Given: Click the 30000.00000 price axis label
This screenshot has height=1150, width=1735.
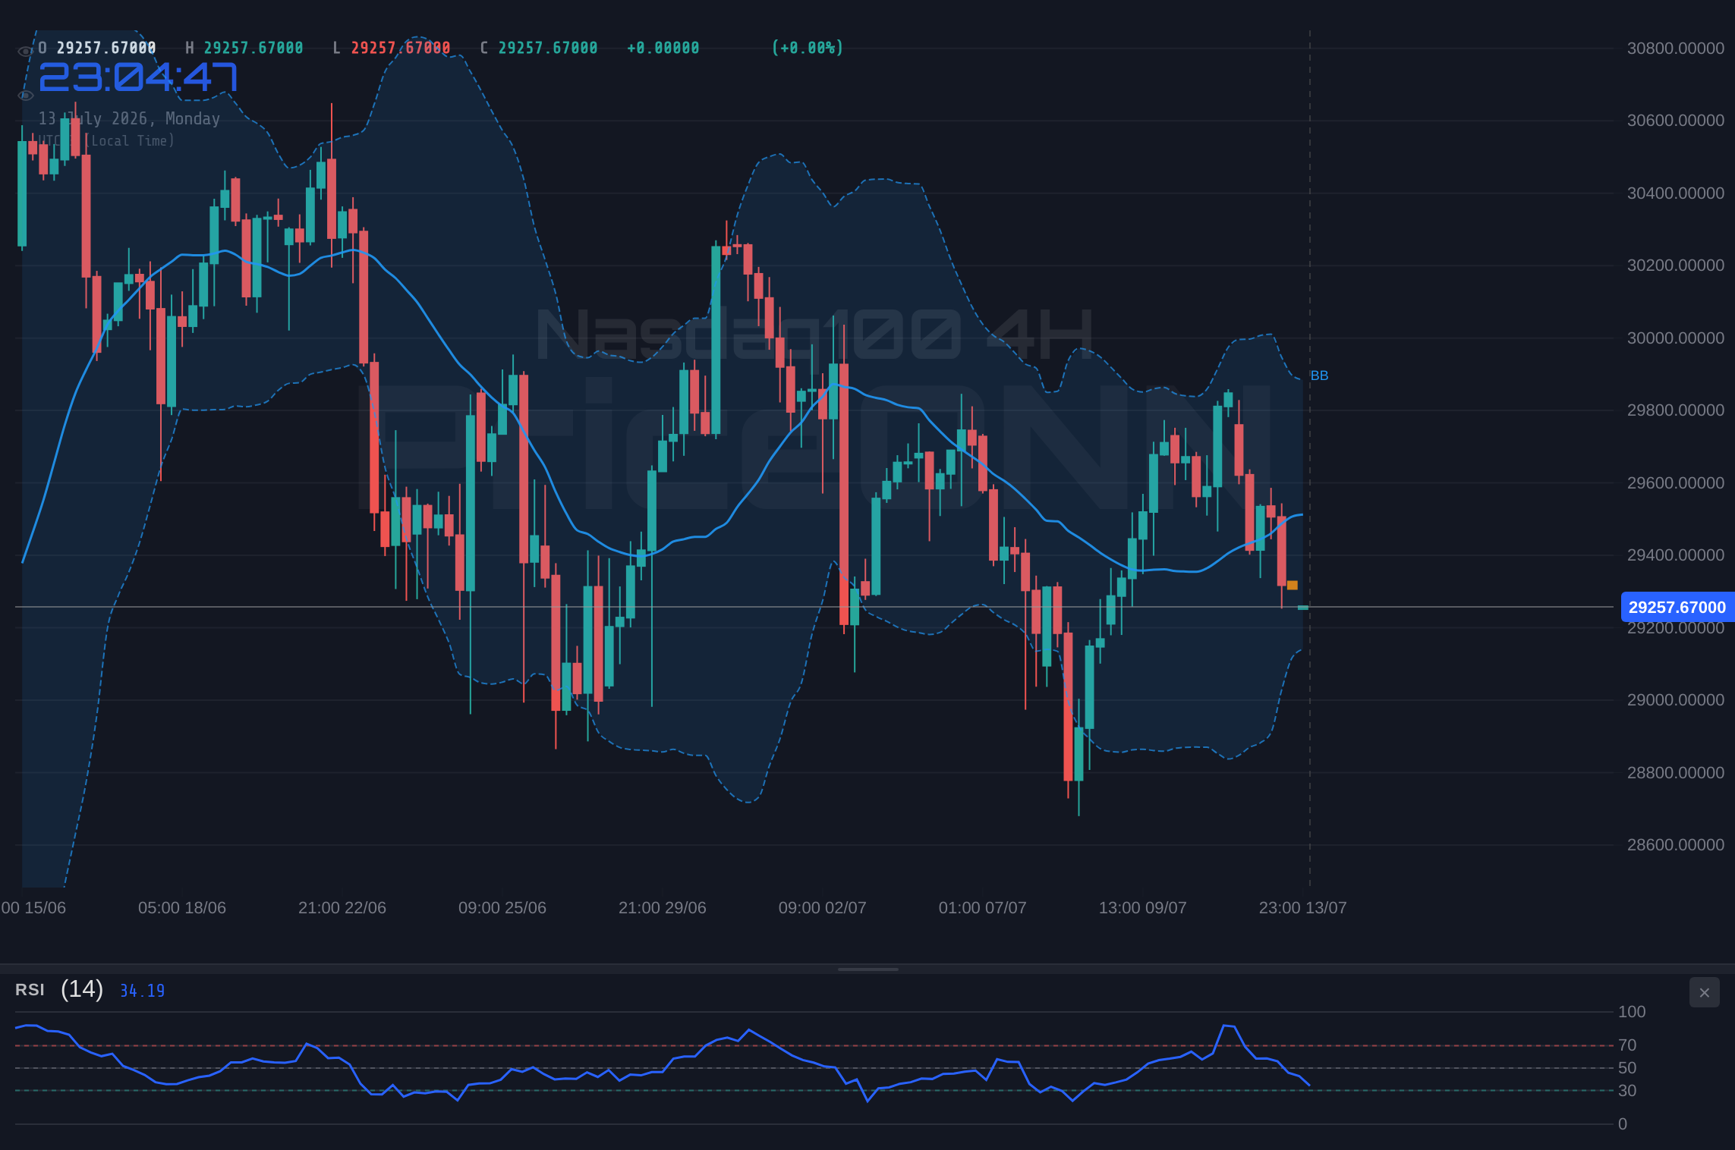Looking at the screenshot, I should 1676,338.
